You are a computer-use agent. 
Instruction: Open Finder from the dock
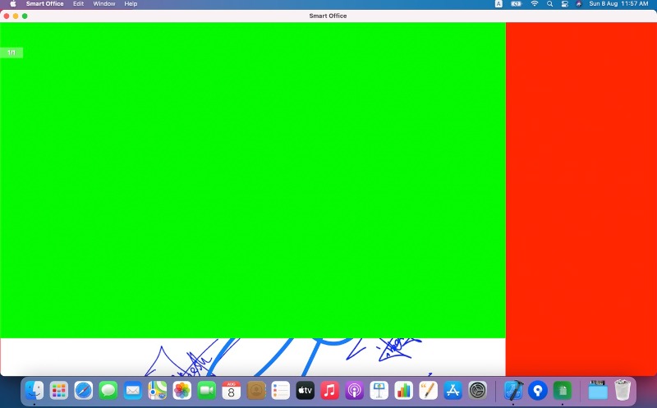pyautogui.click(x=34, y=390)
